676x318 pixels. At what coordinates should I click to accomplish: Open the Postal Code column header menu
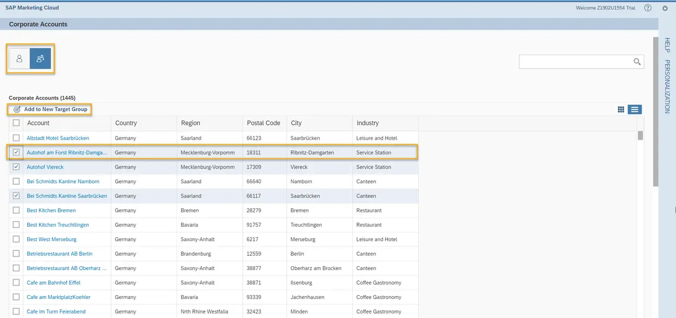265,123
